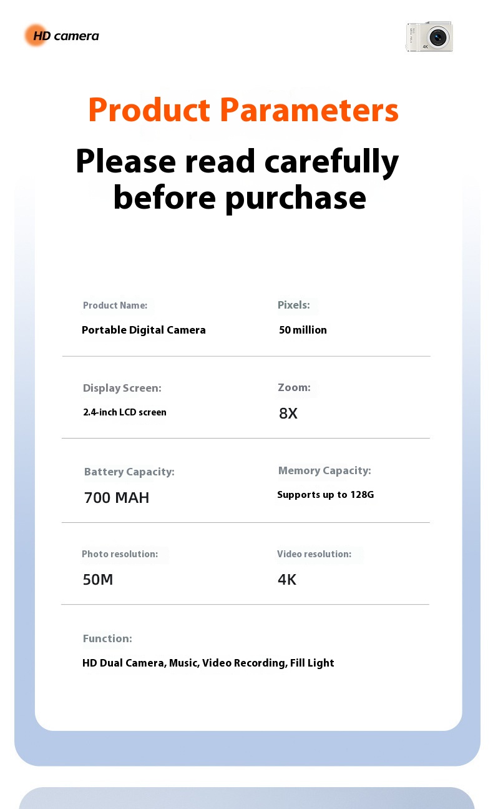Image resolution: width=493 pixels, height=809 pixels.
Task: Select the 50 million pixels value
Action: click(x=303, y=330)
